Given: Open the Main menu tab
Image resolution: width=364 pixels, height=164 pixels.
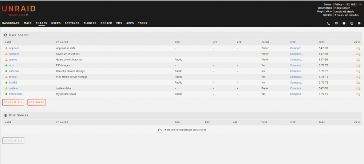Looking at the screenshot, I should [28, 23].
